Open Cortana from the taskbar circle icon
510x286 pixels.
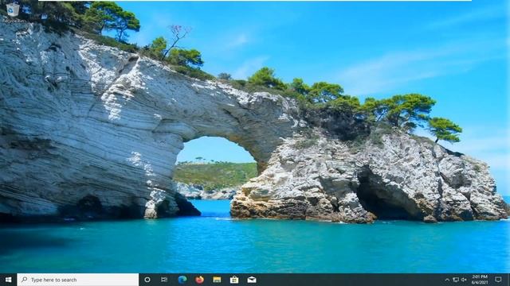[x=147, y=280]
